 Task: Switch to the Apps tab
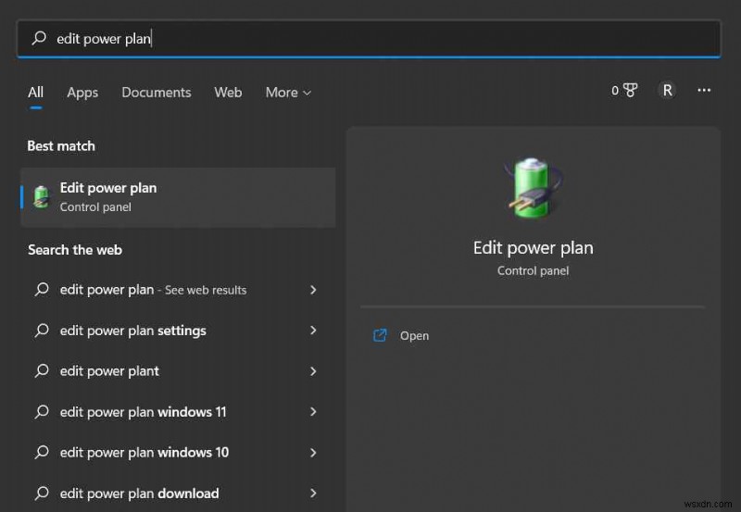tap(82, 93)
